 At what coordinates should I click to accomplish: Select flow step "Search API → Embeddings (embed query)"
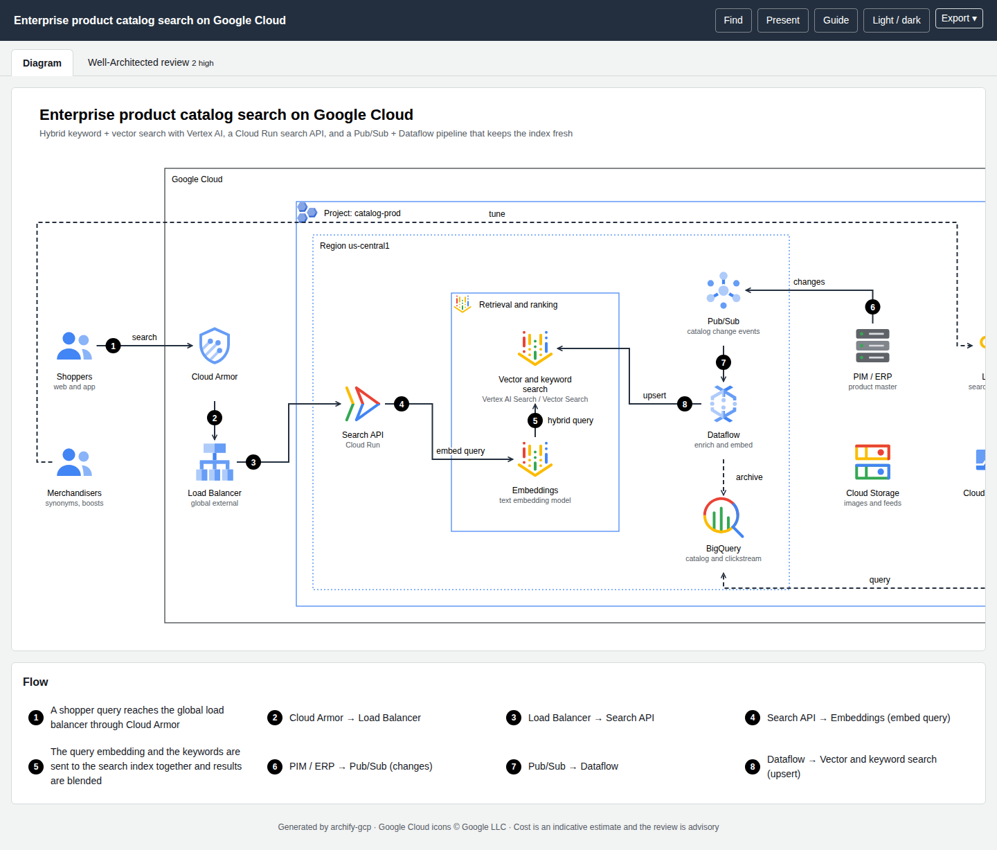coord(847,718)
